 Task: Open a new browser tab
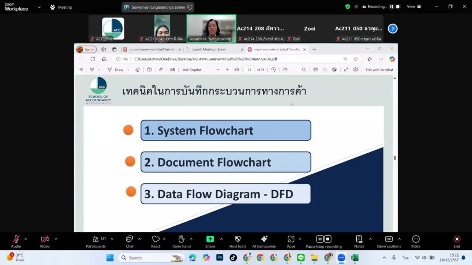(314, 49)
